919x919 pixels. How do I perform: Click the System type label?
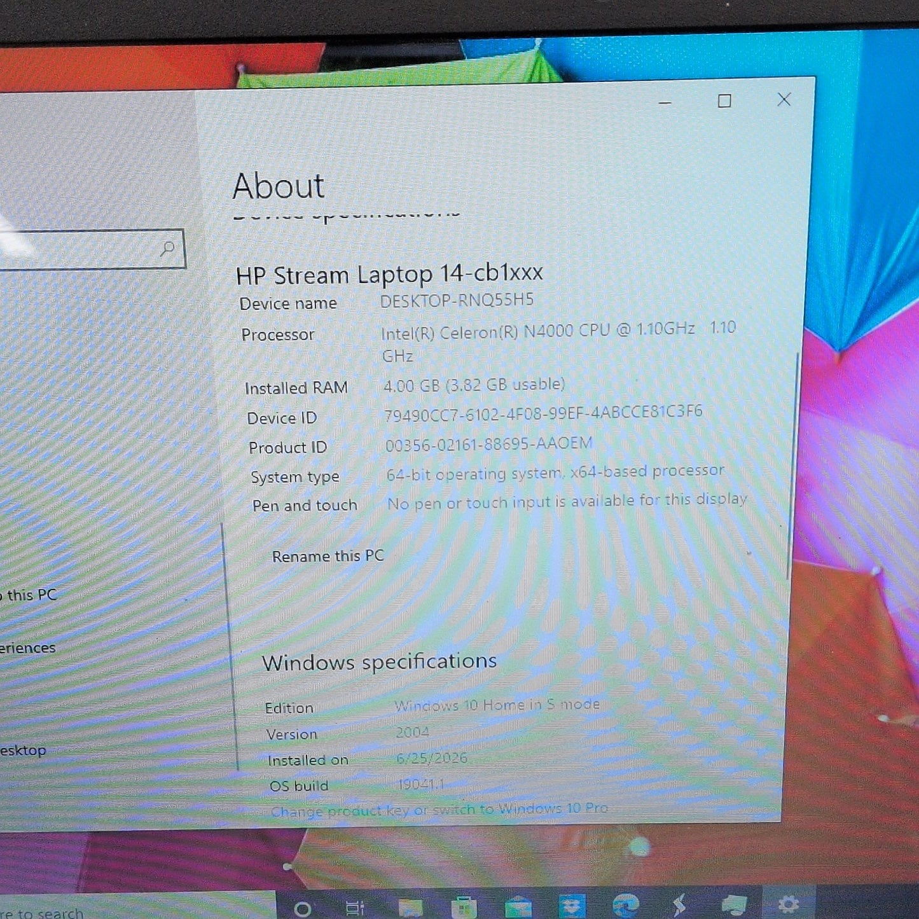(295, 477)
